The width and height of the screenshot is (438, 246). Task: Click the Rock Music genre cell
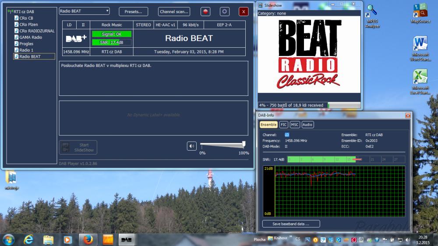pos(112,25)
